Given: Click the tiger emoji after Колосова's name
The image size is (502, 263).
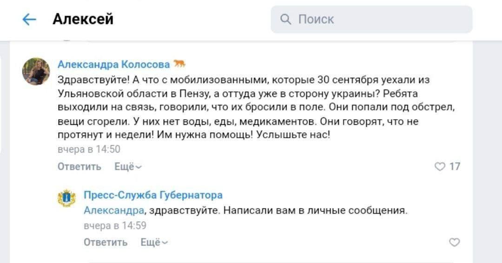Looking at the screenshot, I should 179,64.
